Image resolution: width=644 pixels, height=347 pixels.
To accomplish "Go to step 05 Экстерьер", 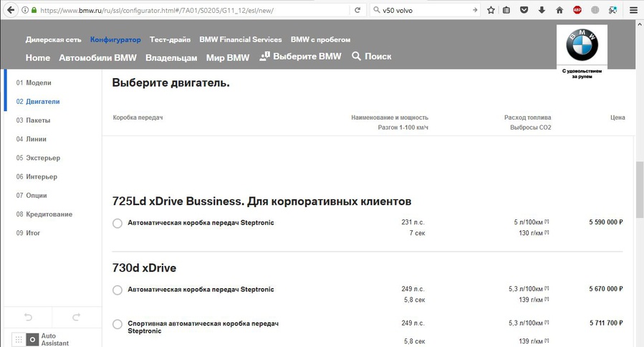I will pyautogui.click(x=38, y=158).
